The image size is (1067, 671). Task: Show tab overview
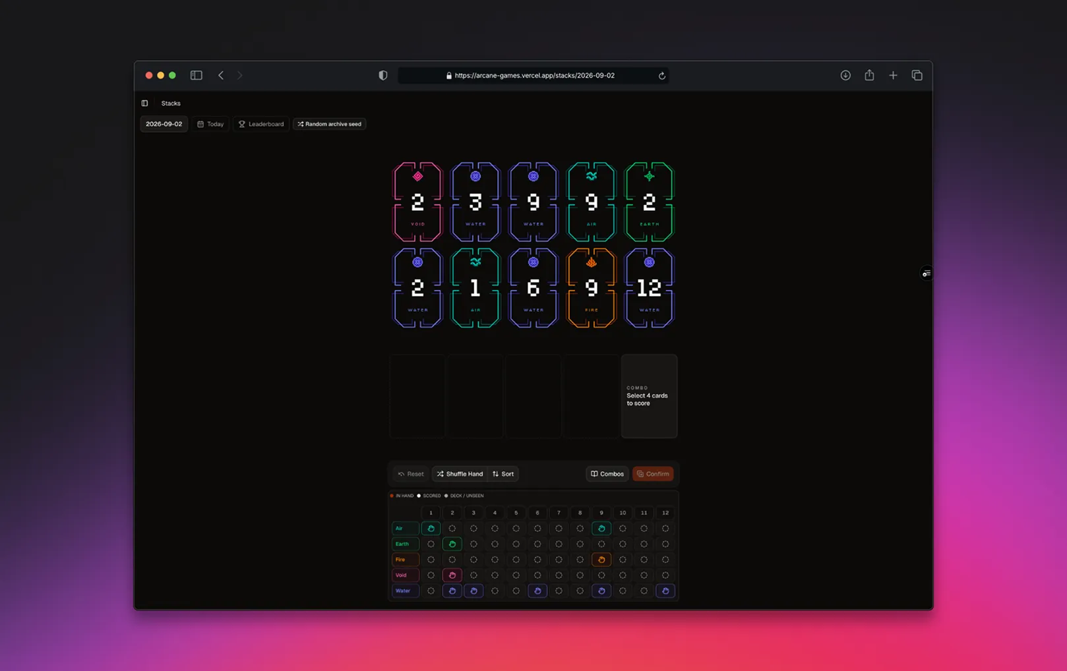click(917, 75)
